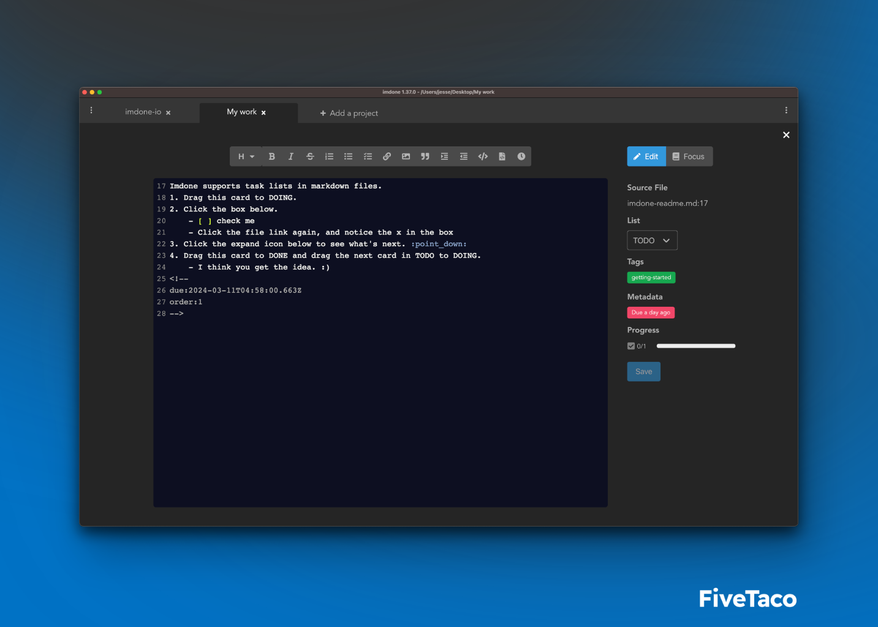This screenshot has width=878, height=627.
Task: Insert a task checklist
Action: (368, 157)
